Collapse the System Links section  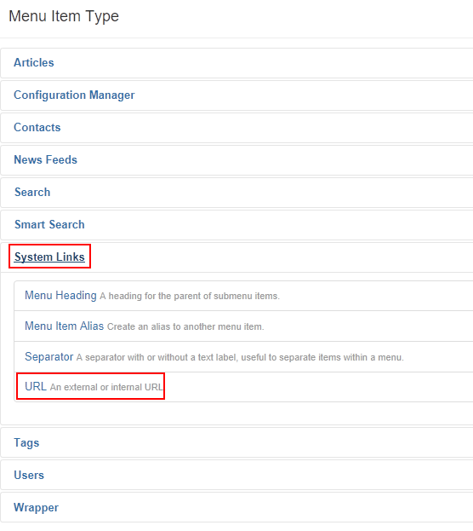pos(49,257)
